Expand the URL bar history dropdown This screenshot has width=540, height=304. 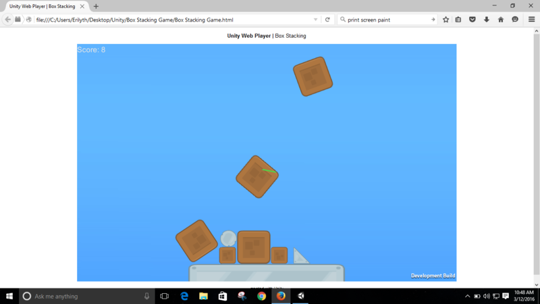click(315, 20)
